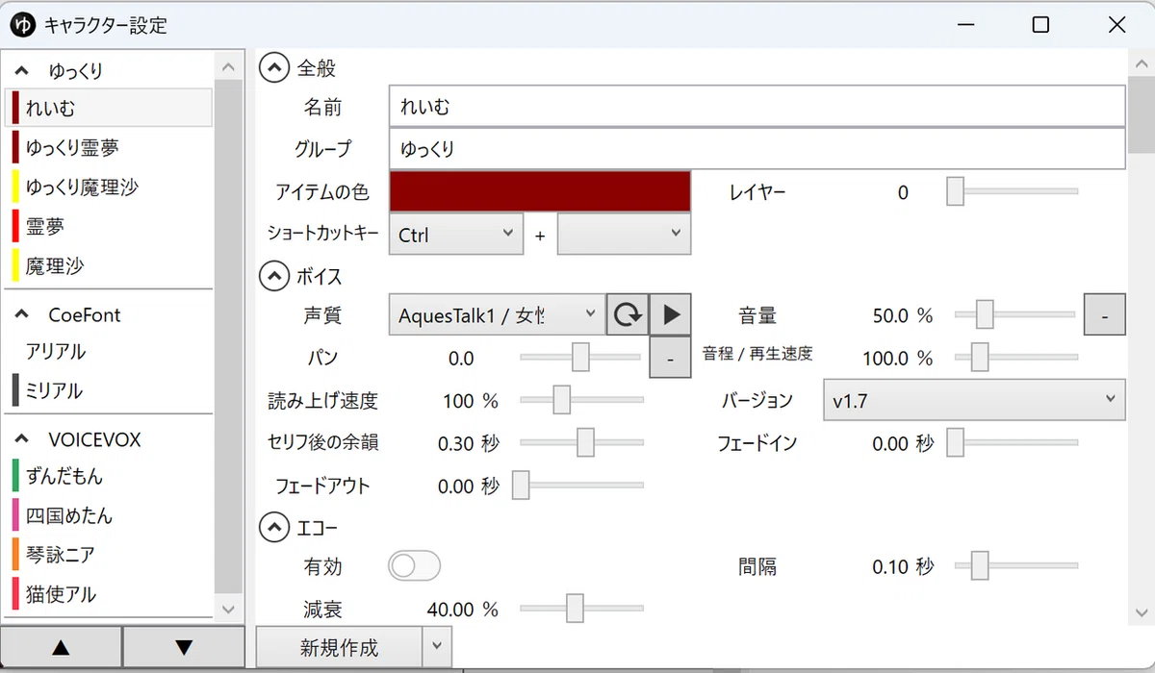Click the 名前 input field containing れいむ
Screen dimensions: 1155x673
click(x=757, y=106)
